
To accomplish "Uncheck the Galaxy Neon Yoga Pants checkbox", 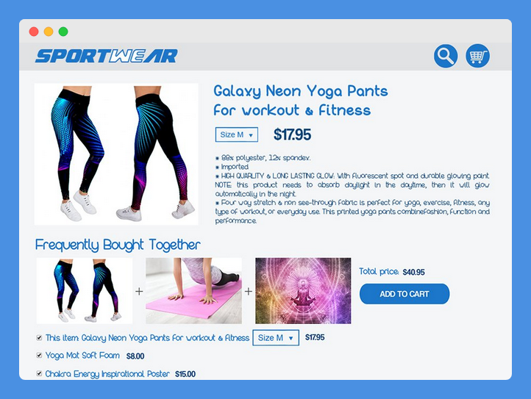I will [x=39, y=338].
